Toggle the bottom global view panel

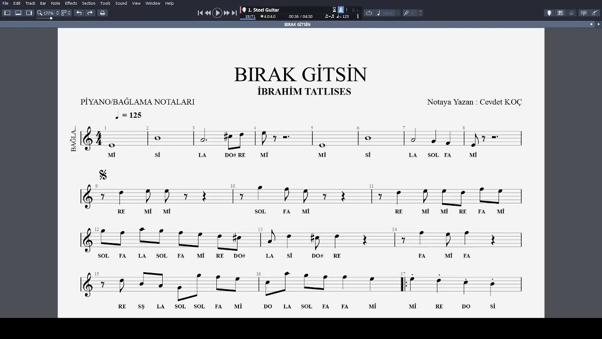coord(18,13)
